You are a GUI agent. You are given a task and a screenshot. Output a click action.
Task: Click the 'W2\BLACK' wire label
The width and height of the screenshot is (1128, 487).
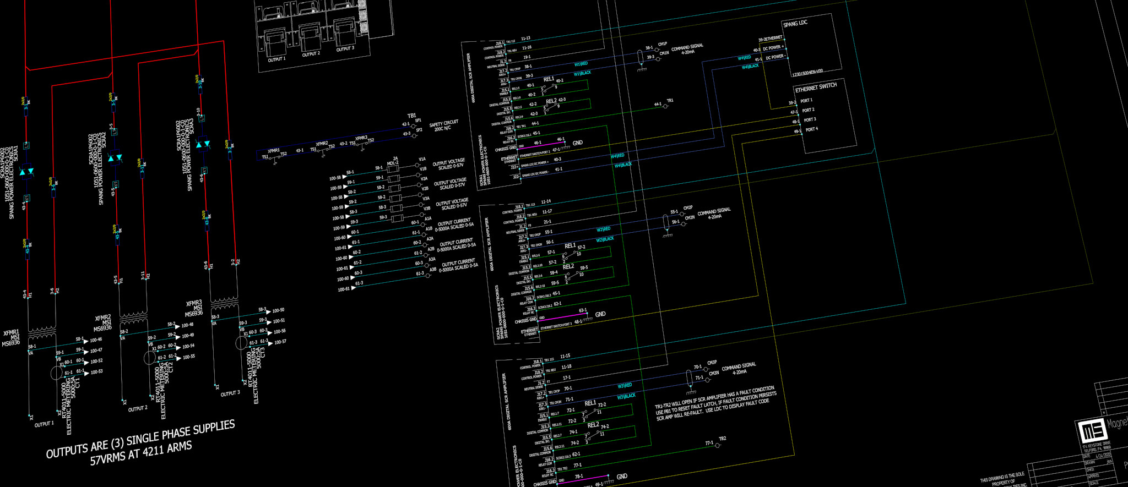pos(605,239)
